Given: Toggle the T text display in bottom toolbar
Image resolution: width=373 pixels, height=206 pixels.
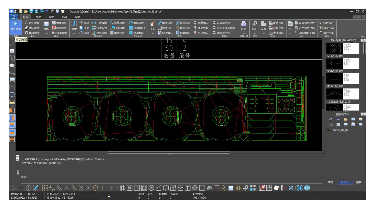Looking at the screenshot, I should (188, 188).
